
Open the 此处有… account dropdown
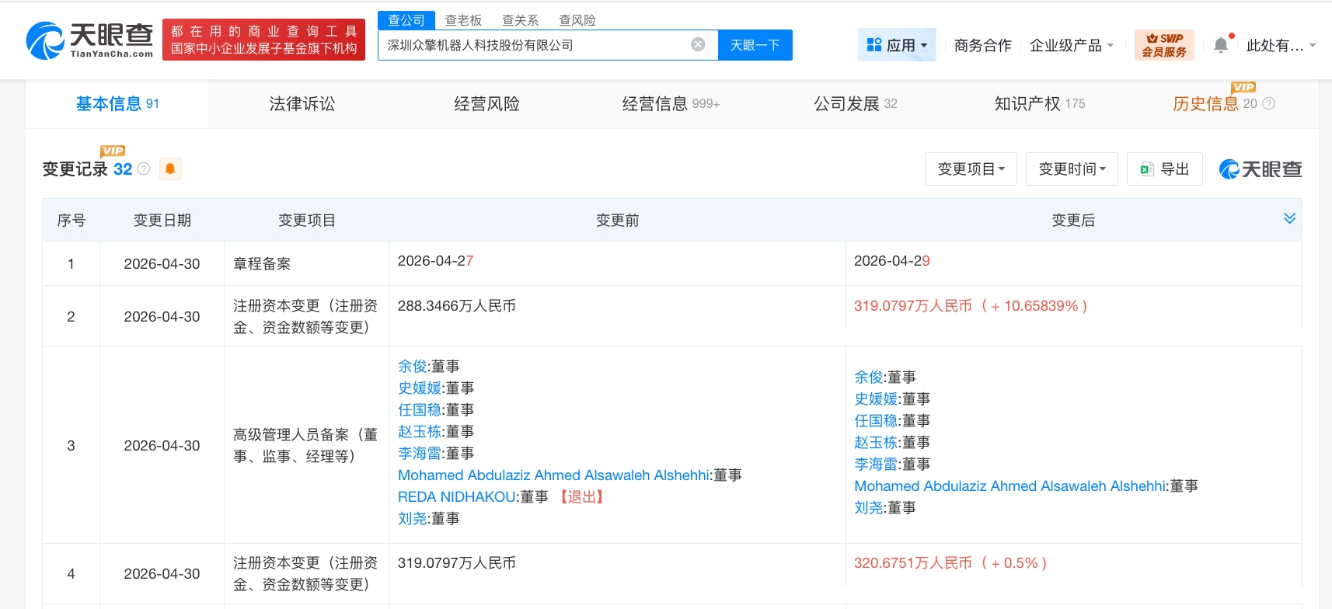tap(1281, 45)
